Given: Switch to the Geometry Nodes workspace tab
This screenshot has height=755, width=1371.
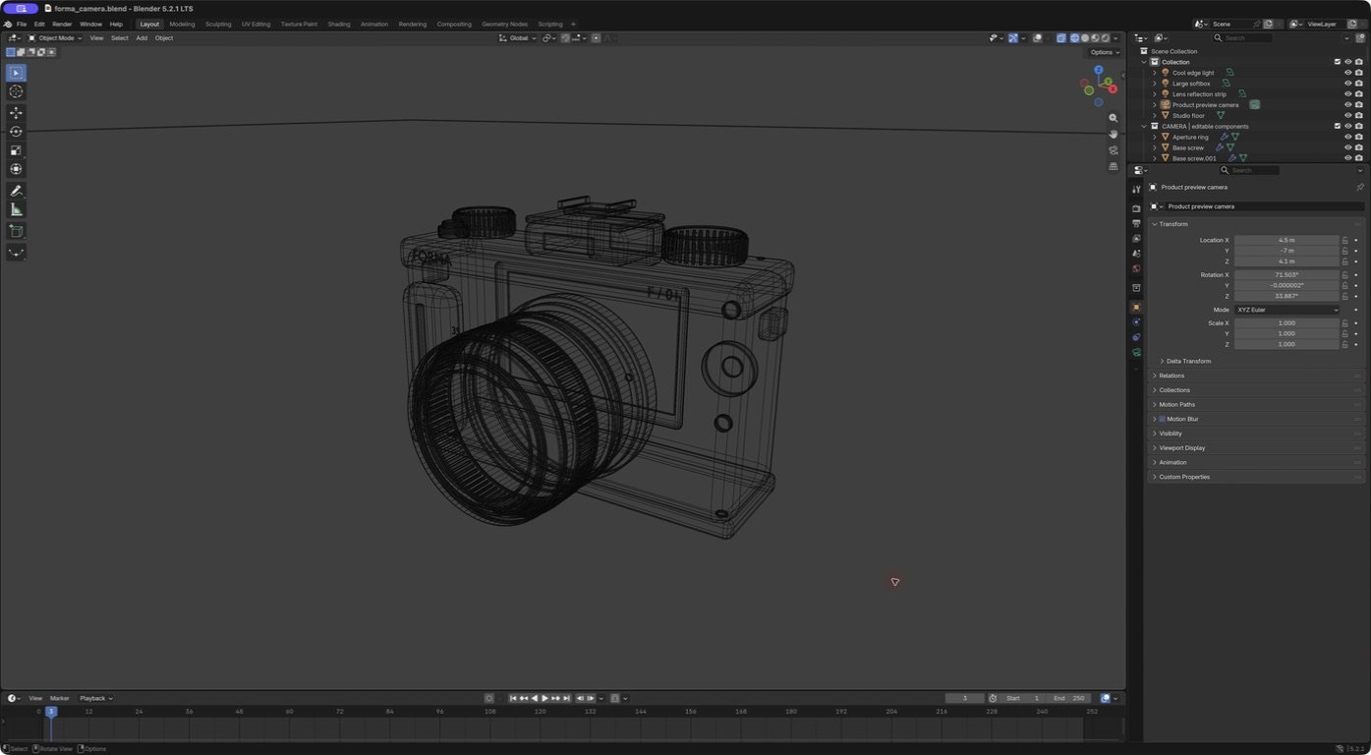Looking at the screenshot, I should pyautogui.click(x=504, y=24).
